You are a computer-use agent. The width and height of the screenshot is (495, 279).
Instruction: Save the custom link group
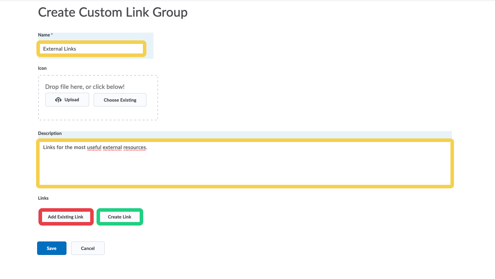pos(52,248)
